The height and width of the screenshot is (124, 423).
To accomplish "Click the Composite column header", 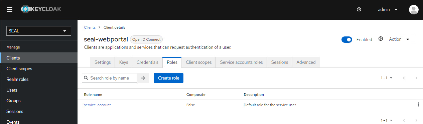I will [196, 95].
